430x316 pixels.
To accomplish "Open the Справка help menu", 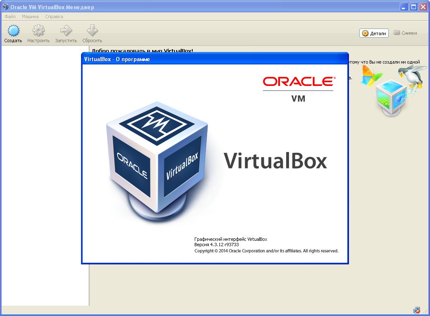I will point(54,17).
